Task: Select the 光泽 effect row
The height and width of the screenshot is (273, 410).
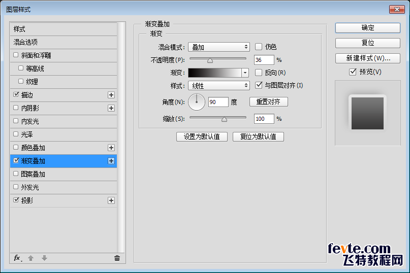Action: [64, 134]
